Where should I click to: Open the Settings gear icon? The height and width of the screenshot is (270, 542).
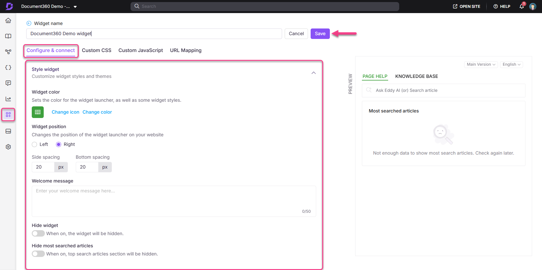[8, 147]
